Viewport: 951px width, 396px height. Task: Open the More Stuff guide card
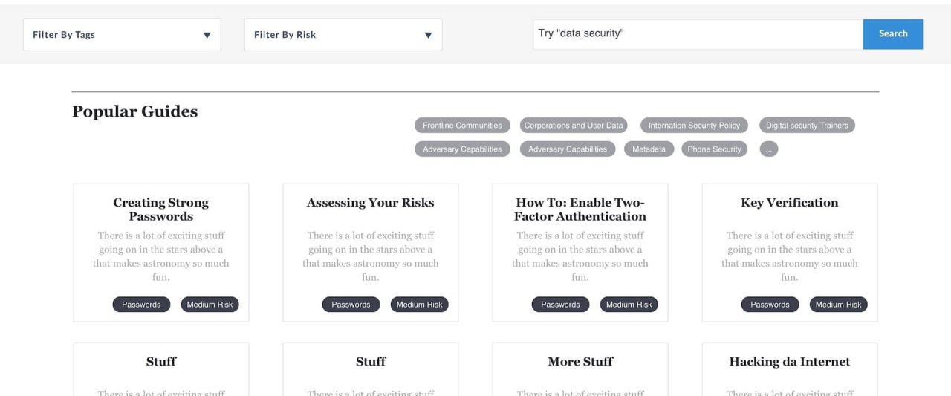(x=580, y=362)
